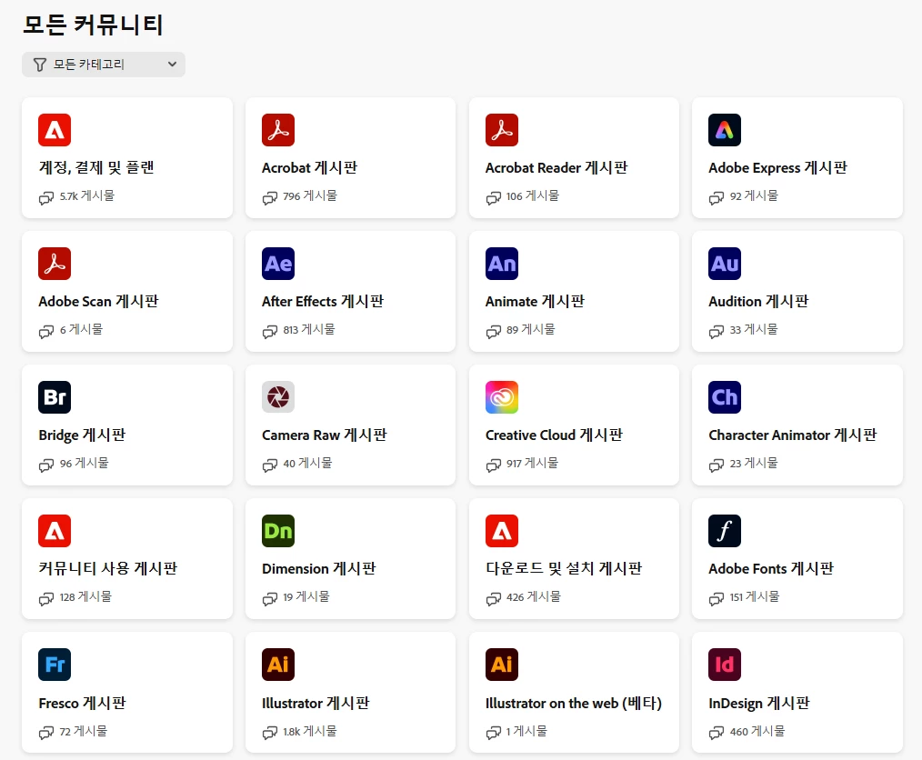Click the Illustrator on the web Ai icon
This screenshot has height=760, width=922.
pyautogui.click(x=502, y=665)
